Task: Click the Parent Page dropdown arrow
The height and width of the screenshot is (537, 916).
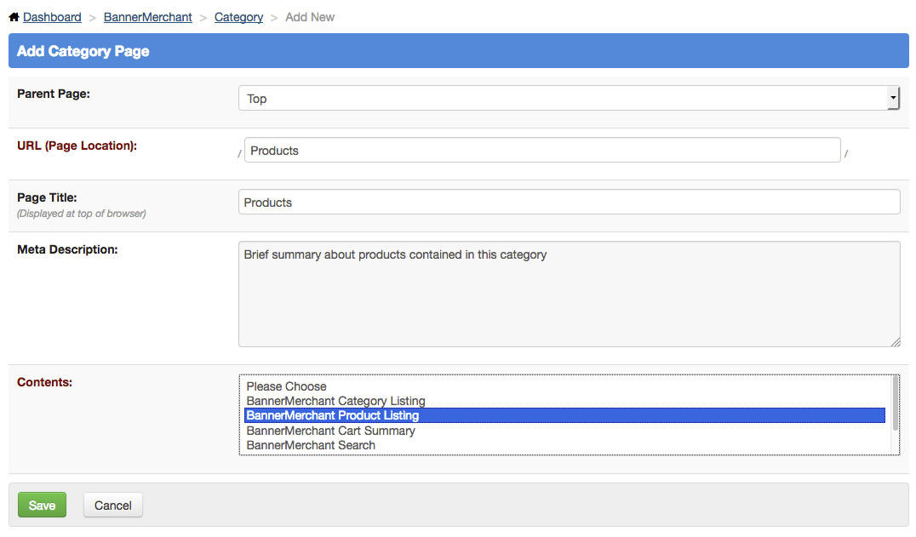Action: 893,98
